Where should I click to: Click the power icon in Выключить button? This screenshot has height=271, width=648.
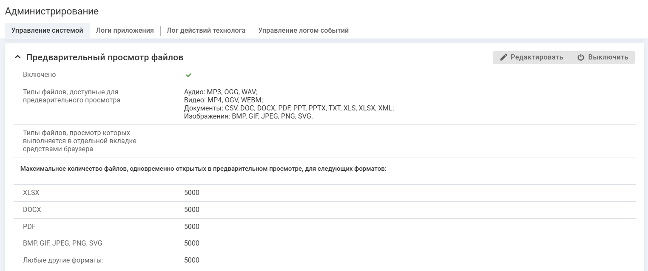580,57
